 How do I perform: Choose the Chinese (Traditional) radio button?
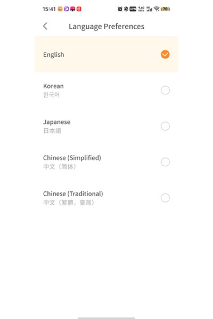tap(165, 198)
